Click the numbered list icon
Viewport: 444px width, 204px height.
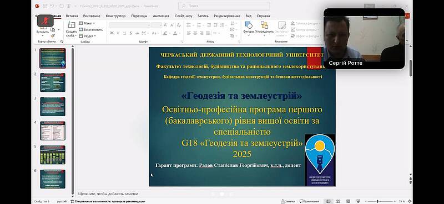click(x=200, y=25)
